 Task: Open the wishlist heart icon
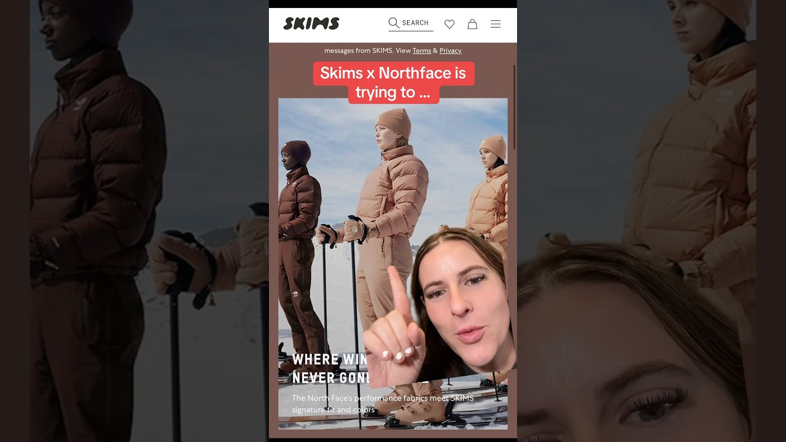coord(449,24)
